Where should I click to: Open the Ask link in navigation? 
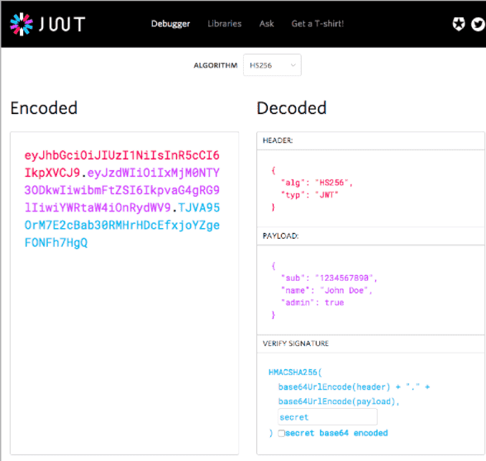pos(266,24)
